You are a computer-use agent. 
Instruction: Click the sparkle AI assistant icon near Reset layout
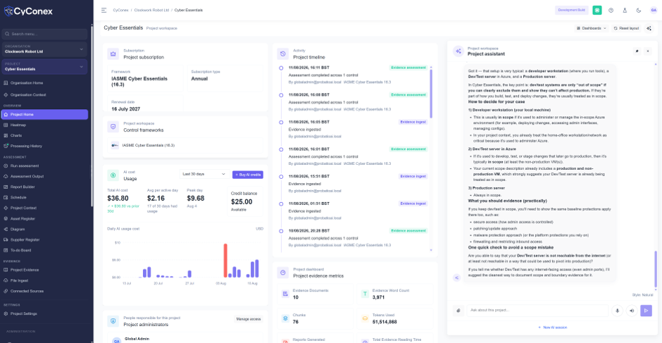pyautogui.click(x=649, y=28)
